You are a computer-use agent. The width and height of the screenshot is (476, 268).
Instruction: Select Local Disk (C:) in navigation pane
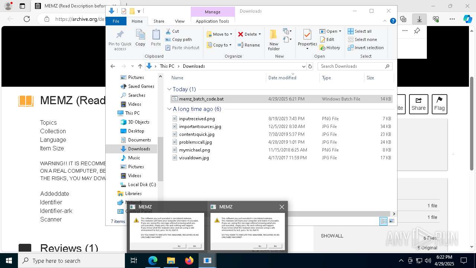coord(138,185)
